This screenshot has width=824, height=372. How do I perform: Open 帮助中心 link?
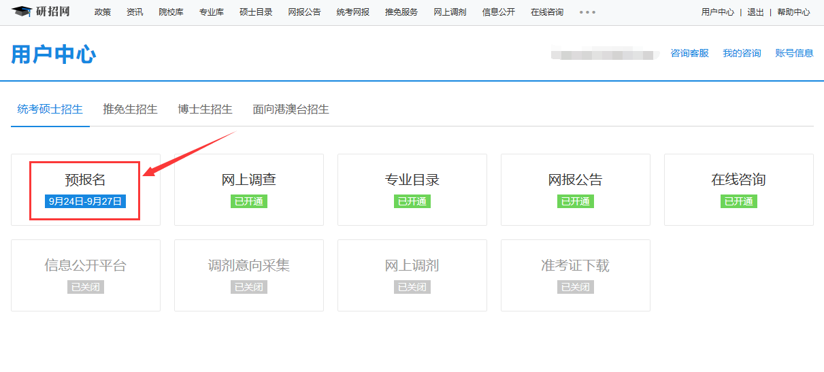pyautogui.click(x=793, y=12)
